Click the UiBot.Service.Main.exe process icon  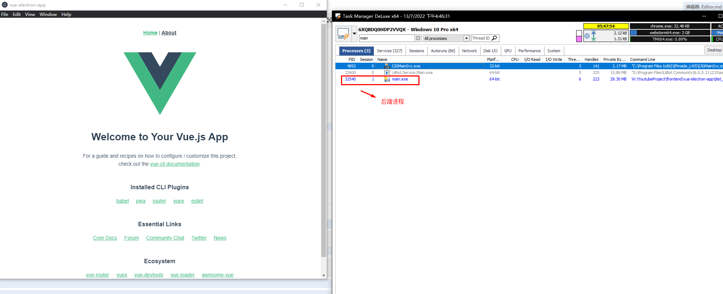pos(387,73)
